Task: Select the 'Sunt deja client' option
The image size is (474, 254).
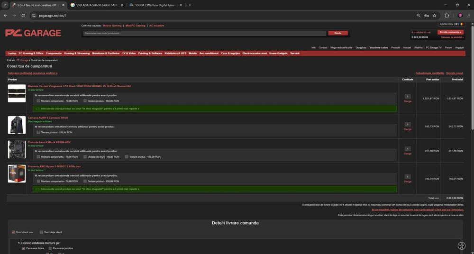Action: click(x=41, y=232)
